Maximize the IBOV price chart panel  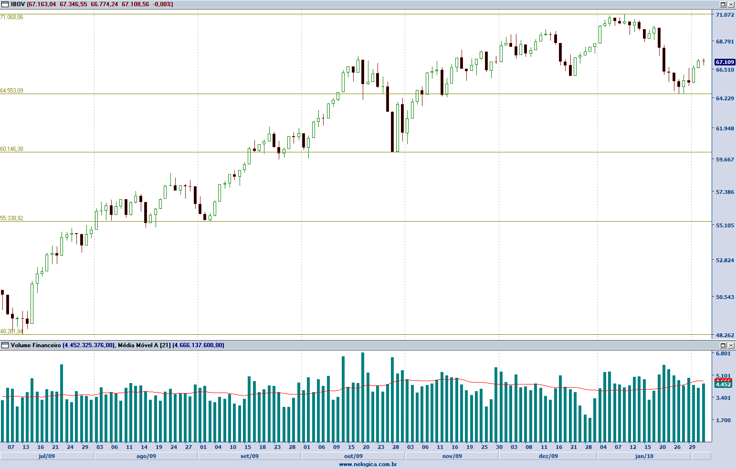[x=723, y=4]
